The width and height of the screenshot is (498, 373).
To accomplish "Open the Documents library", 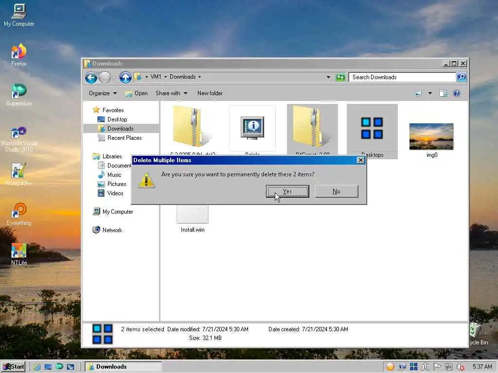I will point(115,165).
